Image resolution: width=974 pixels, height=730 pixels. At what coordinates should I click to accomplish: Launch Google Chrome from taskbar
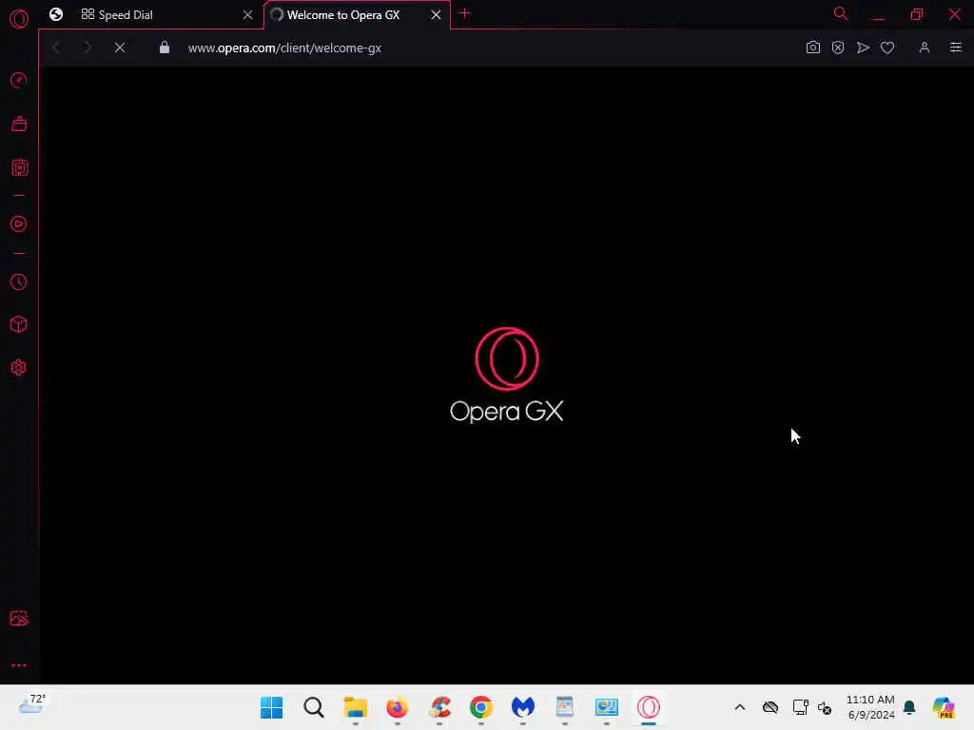(480, 707)
